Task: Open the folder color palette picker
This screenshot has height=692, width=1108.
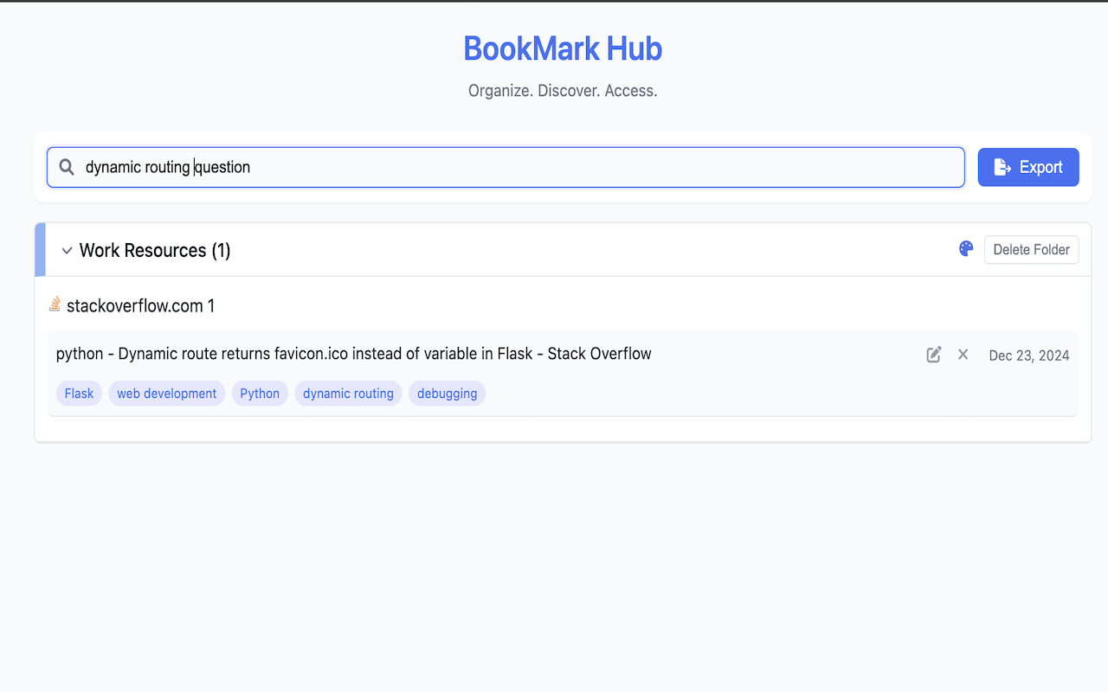Action: point(965,248)
